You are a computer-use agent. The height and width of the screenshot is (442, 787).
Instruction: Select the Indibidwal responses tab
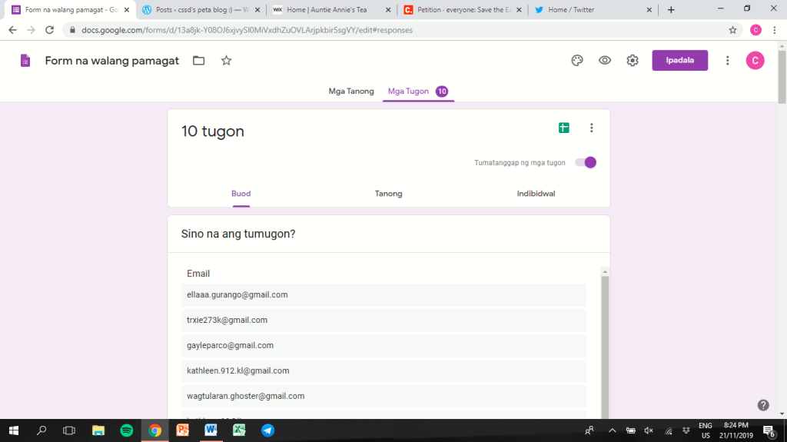[x=536, y=194]
